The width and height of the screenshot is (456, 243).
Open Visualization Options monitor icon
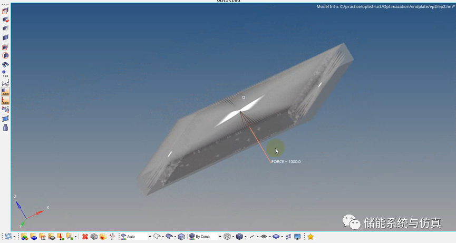(x=297, y=237)
